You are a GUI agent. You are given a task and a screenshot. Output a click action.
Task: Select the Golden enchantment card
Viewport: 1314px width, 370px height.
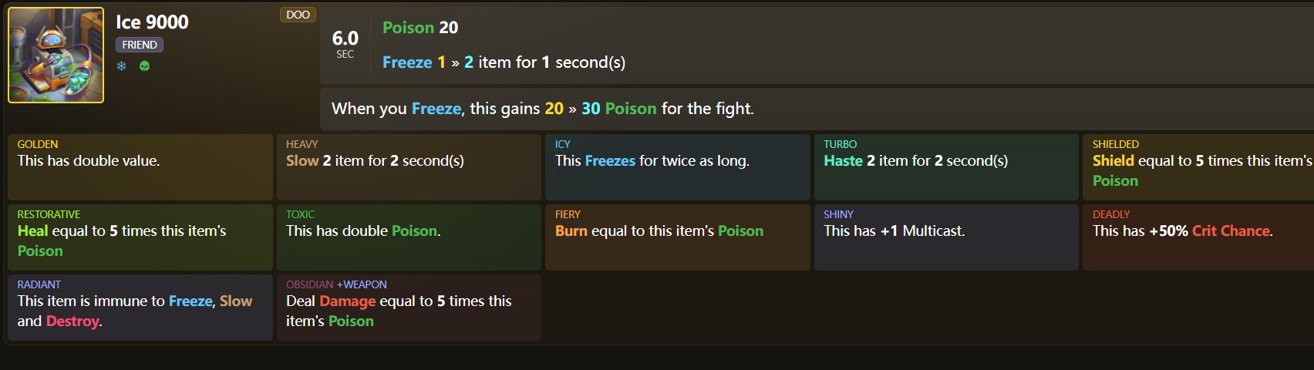(140, 167)
